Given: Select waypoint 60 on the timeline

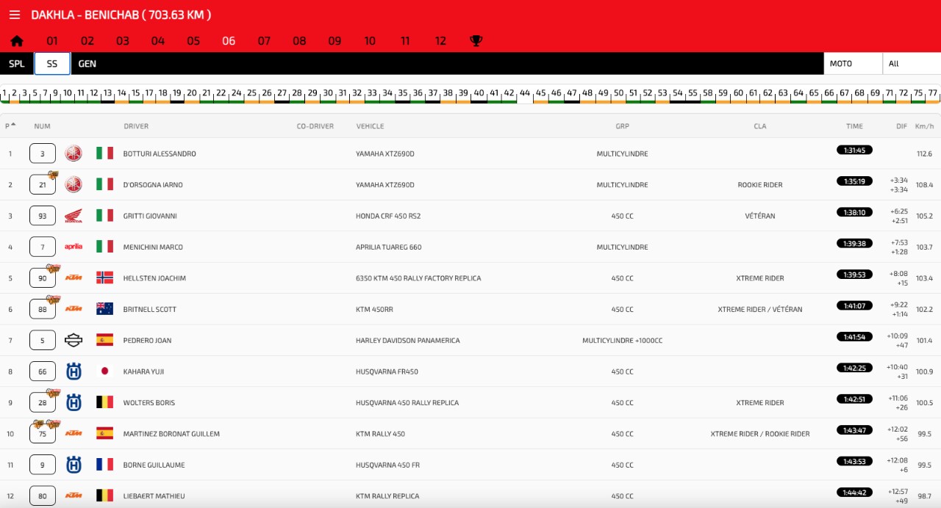Looking at the screenshot, I should tap(738, 94).
